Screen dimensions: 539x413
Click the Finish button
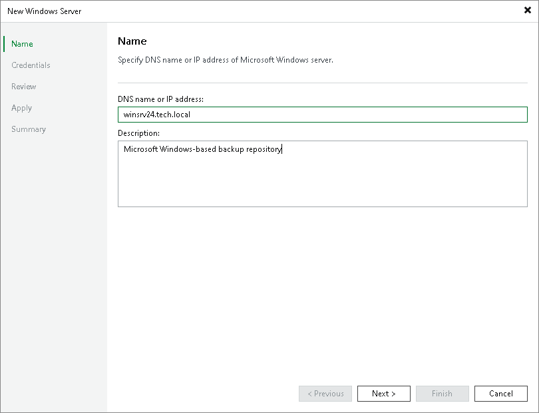click(x=442, y=393)
